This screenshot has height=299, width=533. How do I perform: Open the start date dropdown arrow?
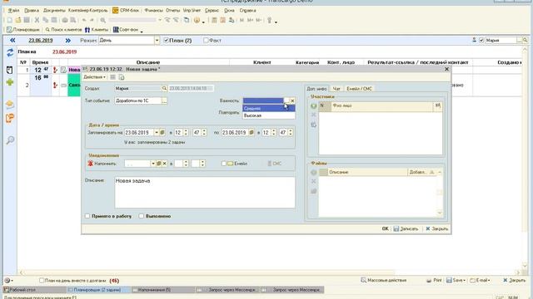click(157, 133)
